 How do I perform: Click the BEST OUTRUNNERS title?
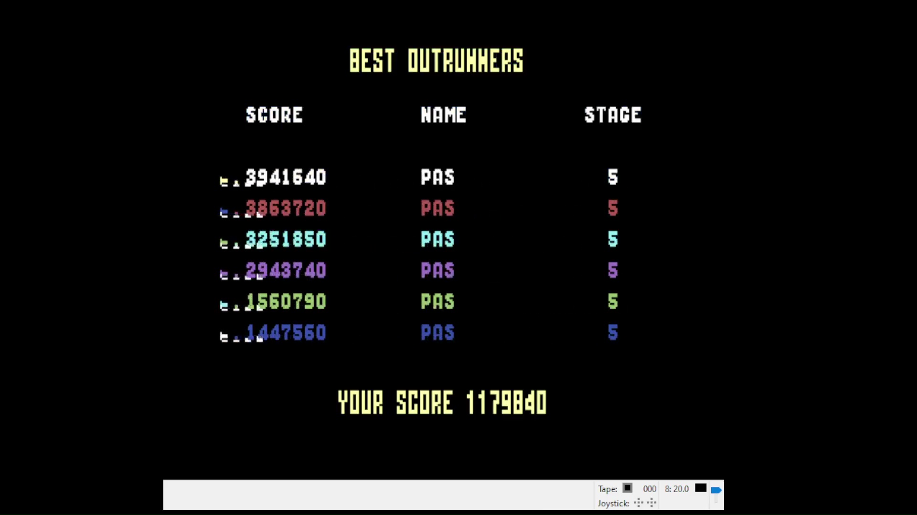437,61
